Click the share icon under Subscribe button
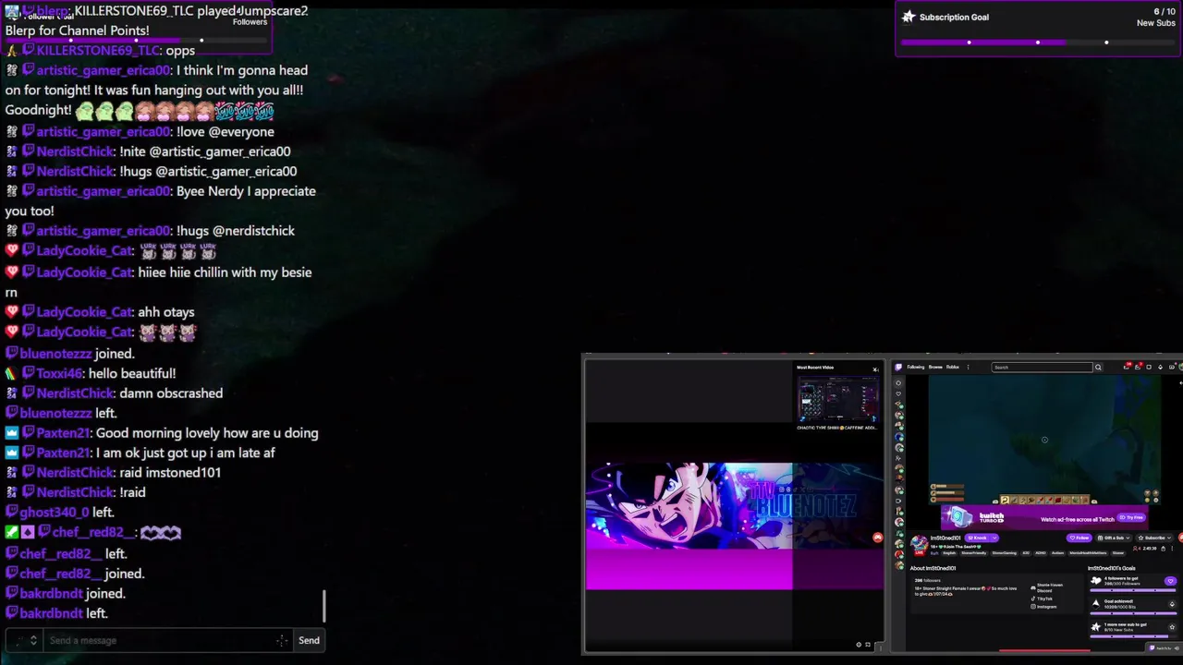Screen dimensions: 1183x665 point(1163,549)
